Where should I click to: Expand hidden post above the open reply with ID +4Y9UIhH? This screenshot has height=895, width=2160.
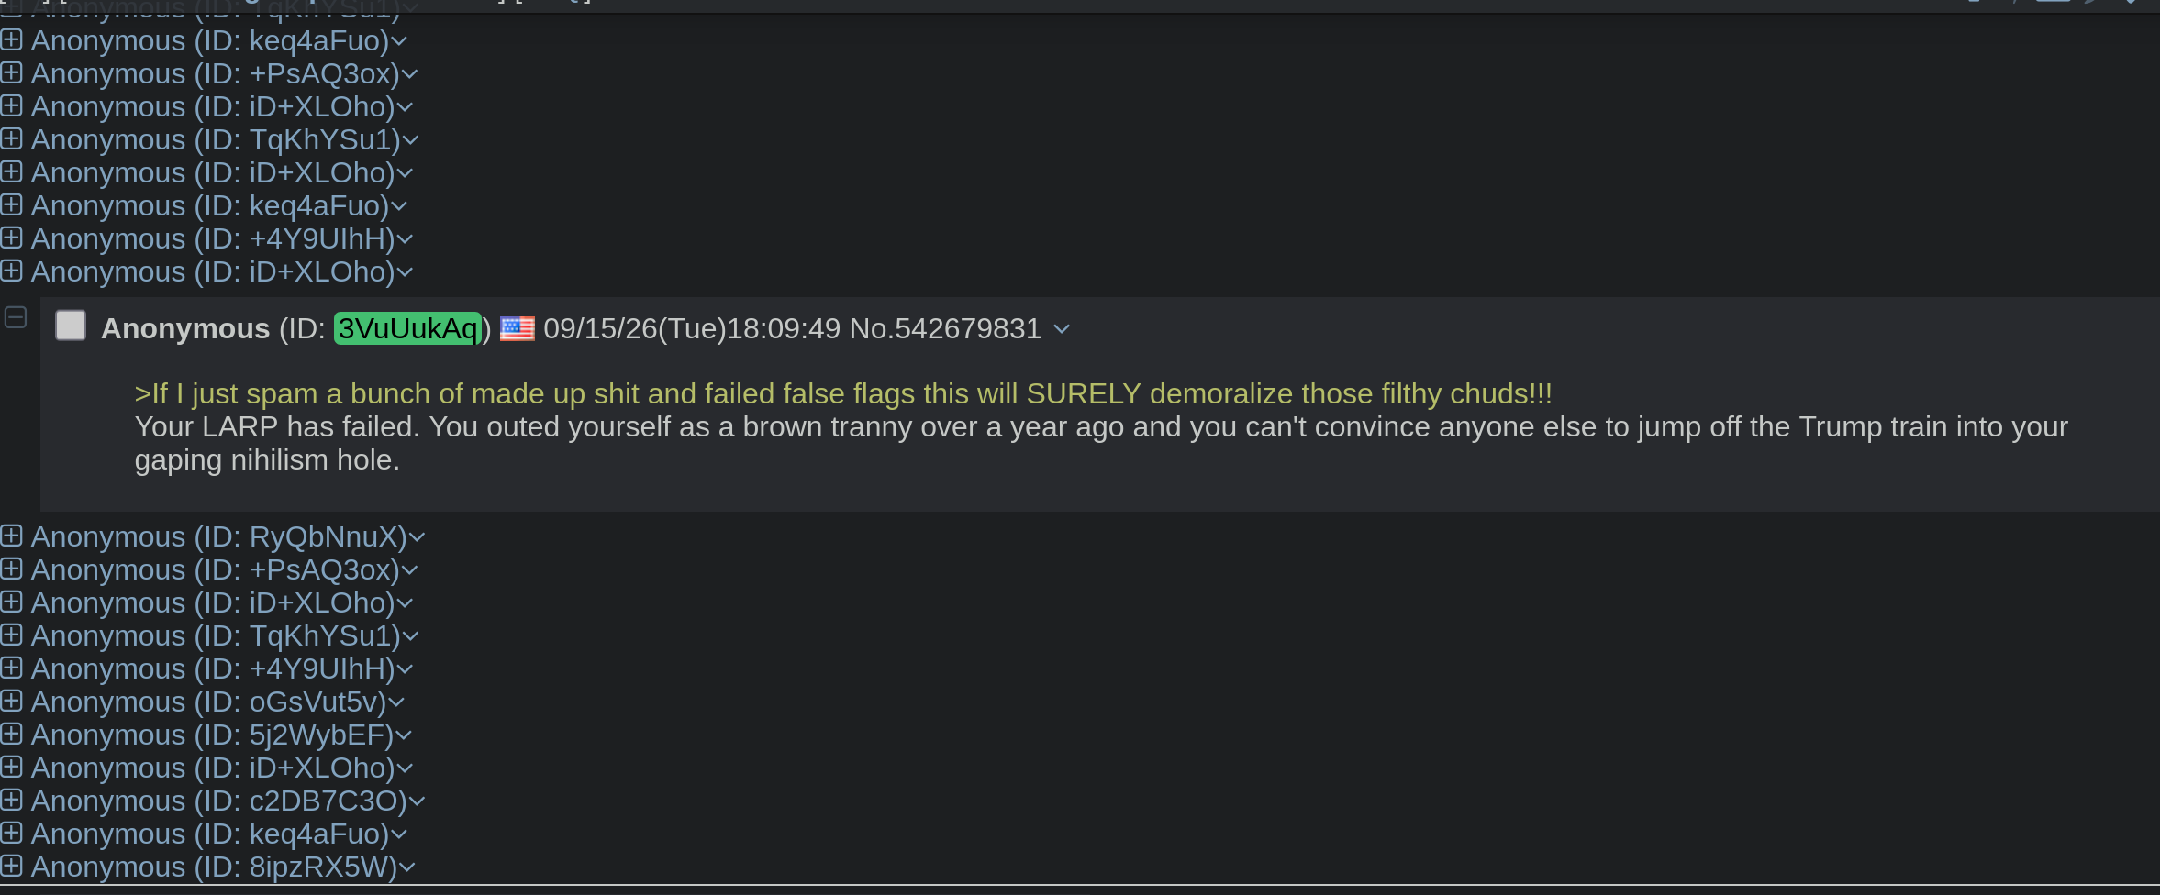point(11,238)
